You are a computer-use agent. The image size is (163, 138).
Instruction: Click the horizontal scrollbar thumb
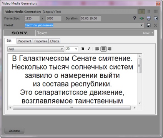click(72, 108)
